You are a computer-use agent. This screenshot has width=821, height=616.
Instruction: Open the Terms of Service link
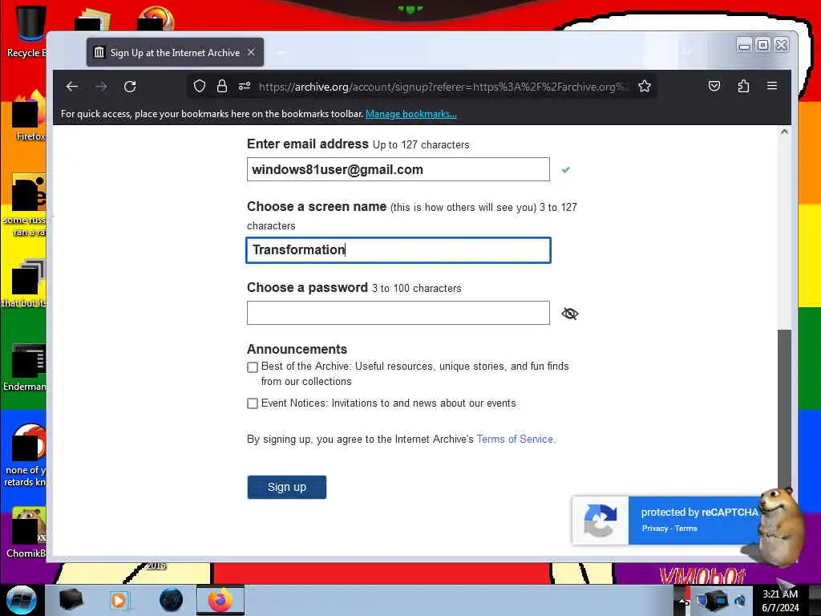point(515,439)
